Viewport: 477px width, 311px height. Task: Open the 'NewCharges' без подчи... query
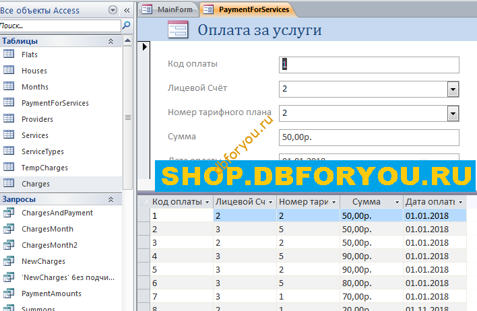(x=68, y=277)
